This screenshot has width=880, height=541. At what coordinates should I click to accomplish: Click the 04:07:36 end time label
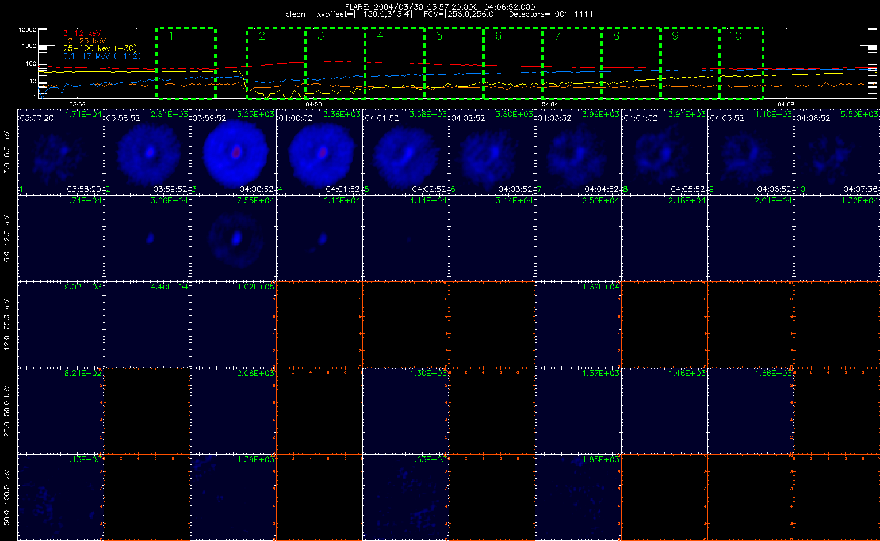(x=860, y=189)
